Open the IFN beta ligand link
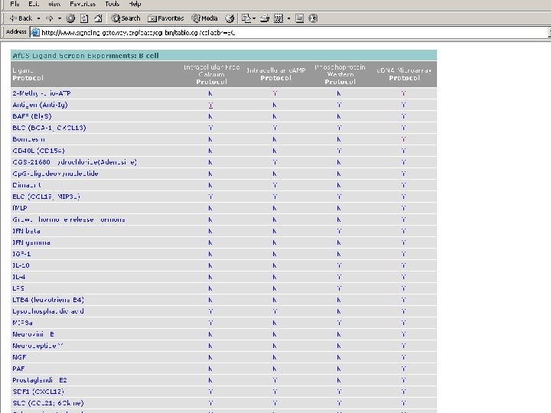This screenshot has width=551, height=413. (26, 231)
